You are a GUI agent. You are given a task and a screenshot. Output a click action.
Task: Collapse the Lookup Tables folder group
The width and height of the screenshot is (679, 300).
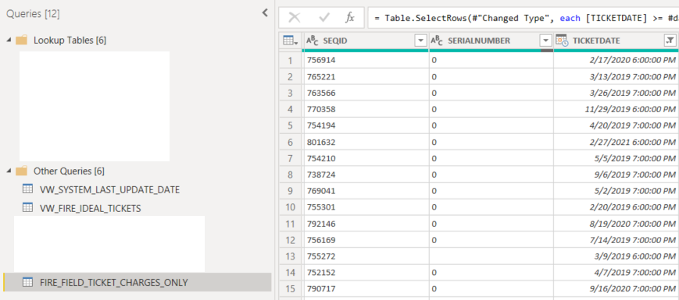click(x=9, y=41)
